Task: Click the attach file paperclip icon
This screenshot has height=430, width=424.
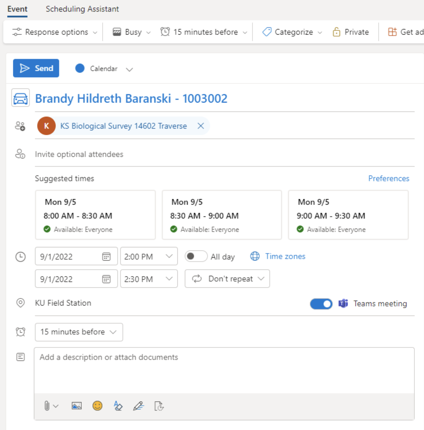Action: tap(47, 406)
